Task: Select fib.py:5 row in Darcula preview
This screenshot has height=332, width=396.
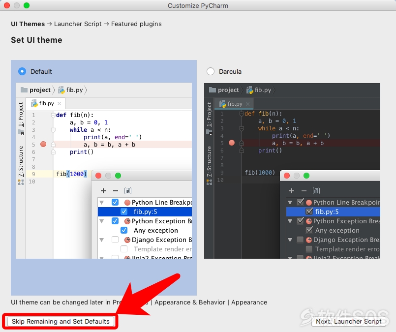Action: point(333,211)
